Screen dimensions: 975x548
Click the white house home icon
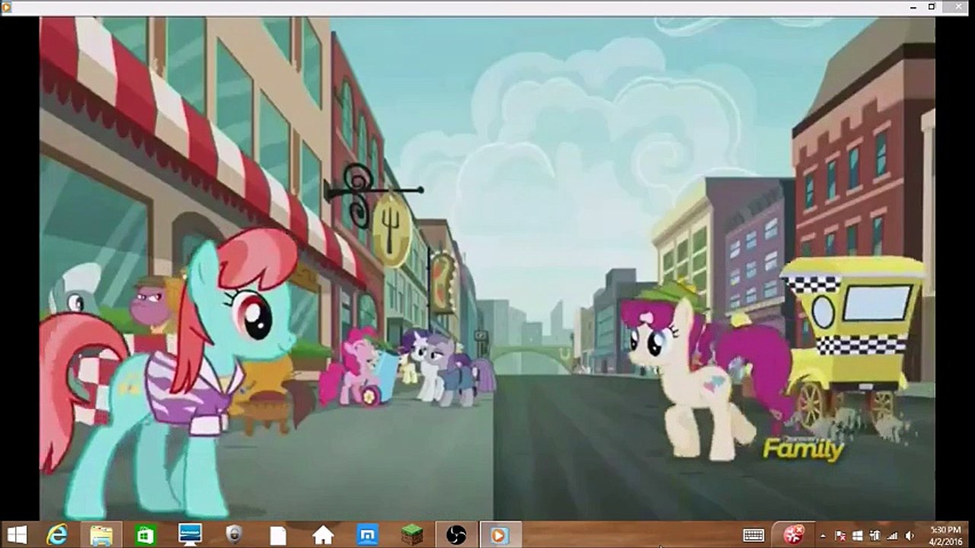323,535
